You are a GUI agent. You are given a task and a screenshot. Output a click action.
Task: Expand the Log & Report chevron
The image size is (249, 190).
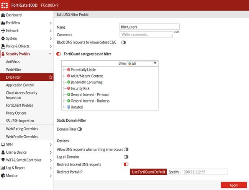pyautogui.click(x=51, y=168)
